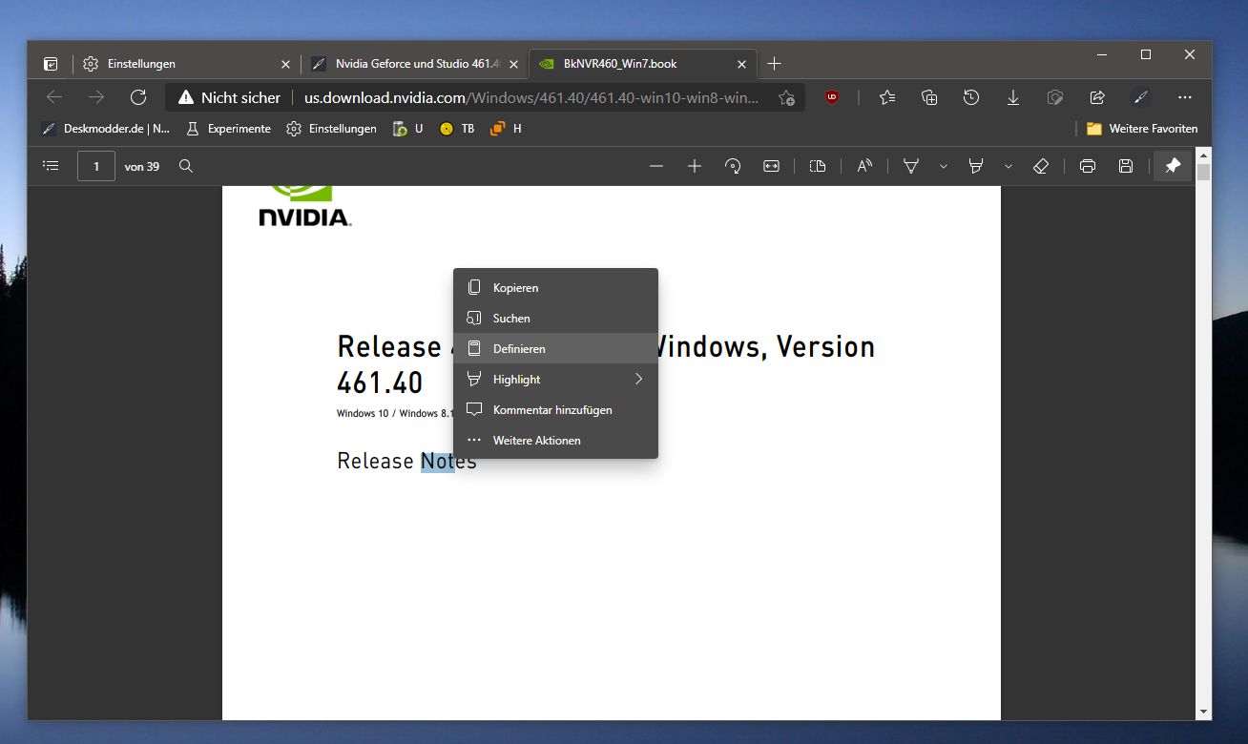Go back to previous page
Image resolution: width=1248 pixels, height=744 pixels.
click(54, 97)
